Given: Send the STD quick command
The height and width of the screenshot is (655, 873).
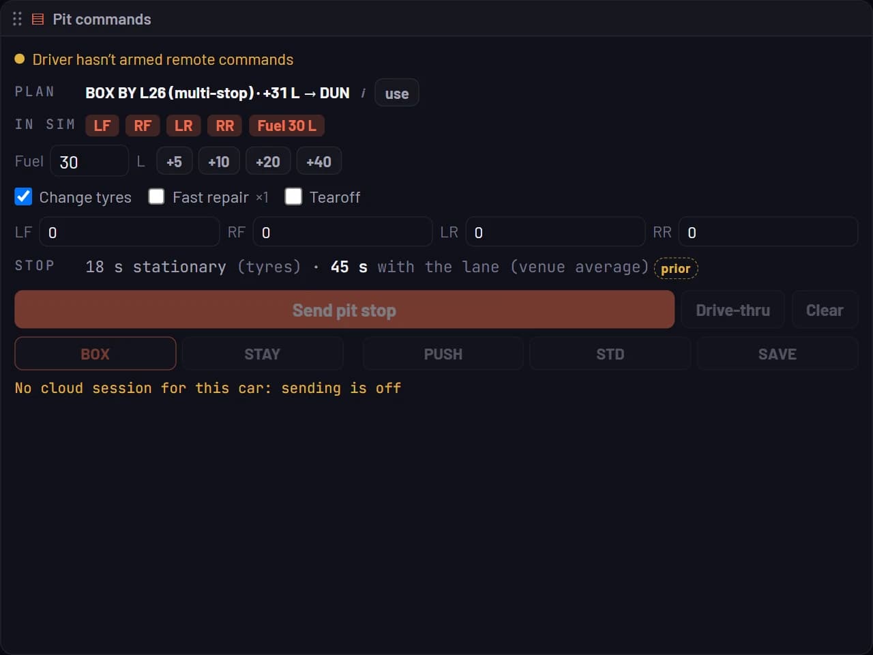Looking at the screenshot, I should [x=610, y=353].
